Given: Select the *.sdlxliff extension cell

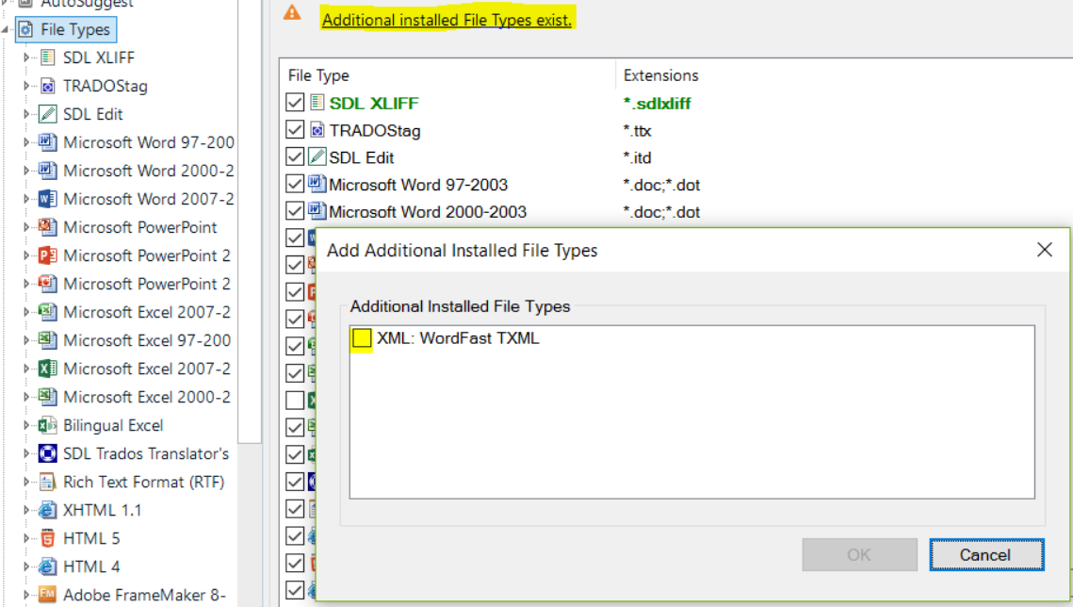Looking at the screenshot, I should click(657, 104).
